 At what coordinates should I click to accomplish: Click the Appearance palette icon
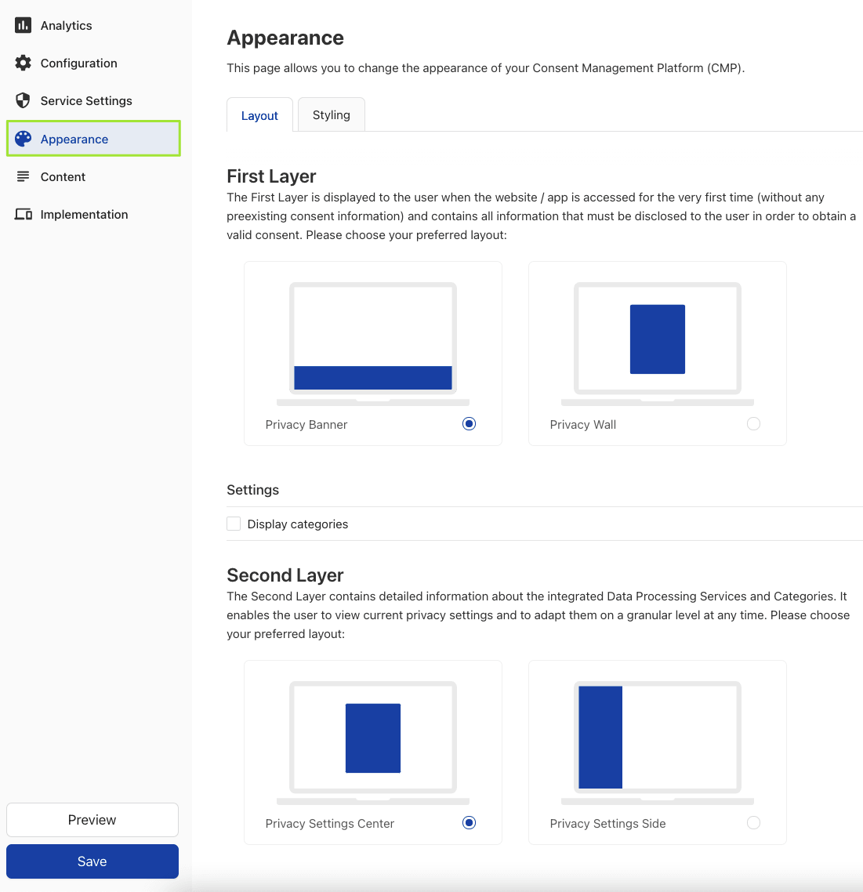point(24,139)
